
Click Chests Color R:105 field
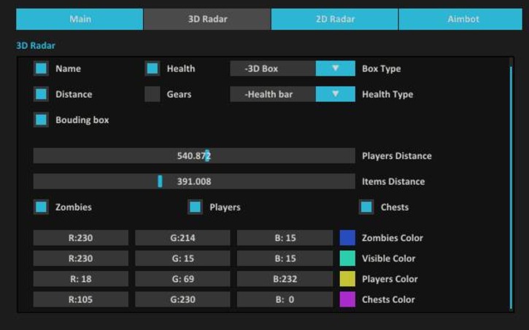point(81,299)
